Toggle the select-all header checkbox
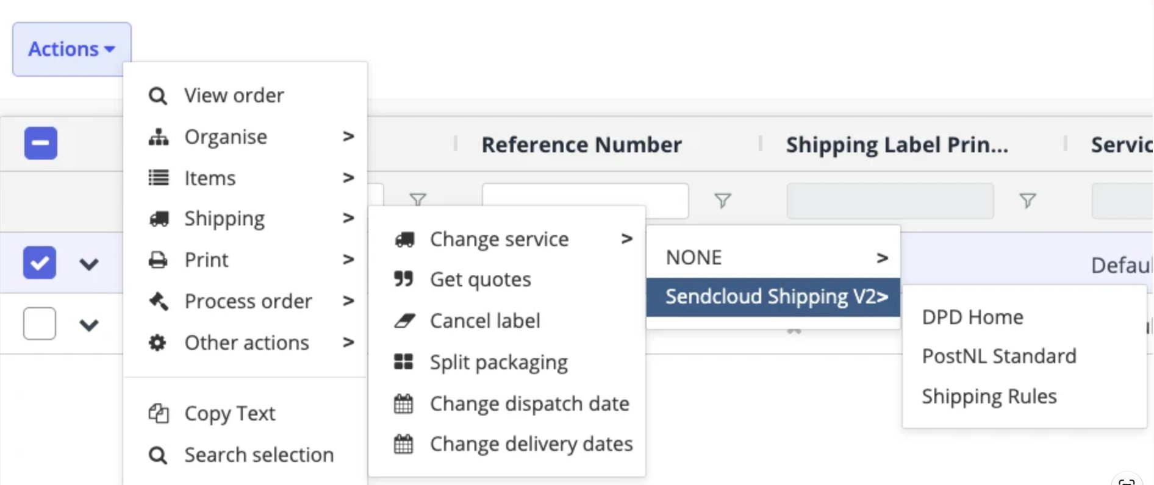The image size is (1154, 485). [x=41, y=143]
